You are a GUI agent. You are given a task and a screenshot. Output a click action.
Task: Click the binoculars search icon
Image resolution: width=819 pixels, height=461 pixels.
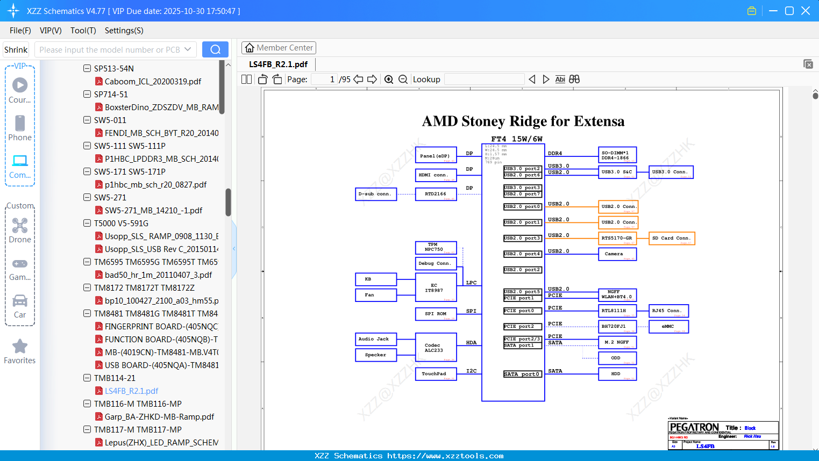(x=574, y=80)
